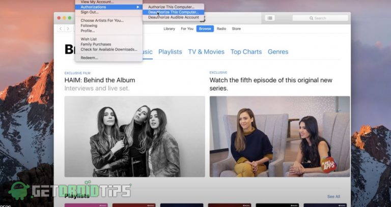The image size is (391, 207).
Task: Open the Store tab
Action: pyautogui.click(x=236, y=28)
